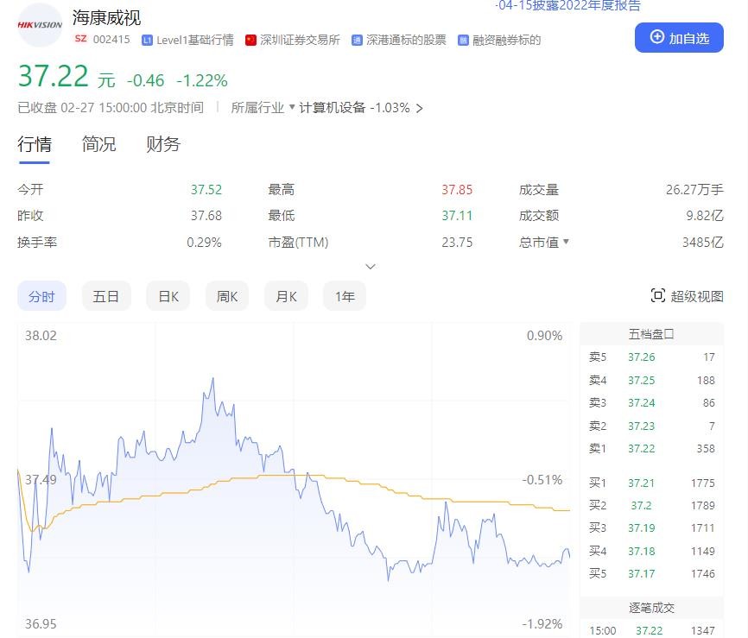Image resolution: width=748 pixels, height=638 pixels.
Task: Expand more quote details chevron
Action: [371, 266]
